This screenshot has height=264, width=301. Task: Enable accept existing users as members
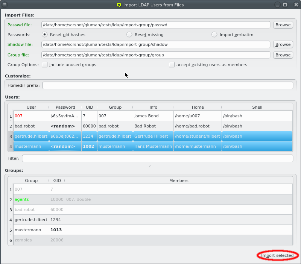click(172, 65)
